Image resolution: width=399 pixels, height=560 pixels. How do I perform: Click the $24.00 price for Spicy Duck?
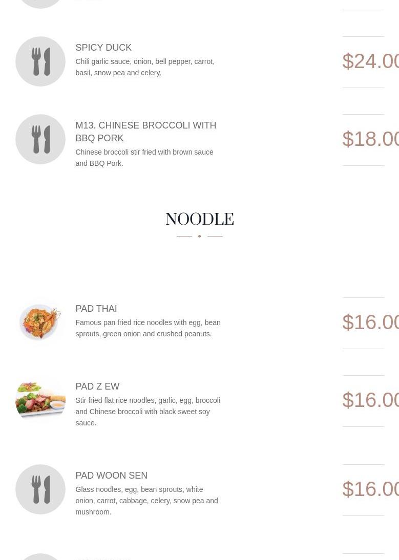tap(370, 61)
